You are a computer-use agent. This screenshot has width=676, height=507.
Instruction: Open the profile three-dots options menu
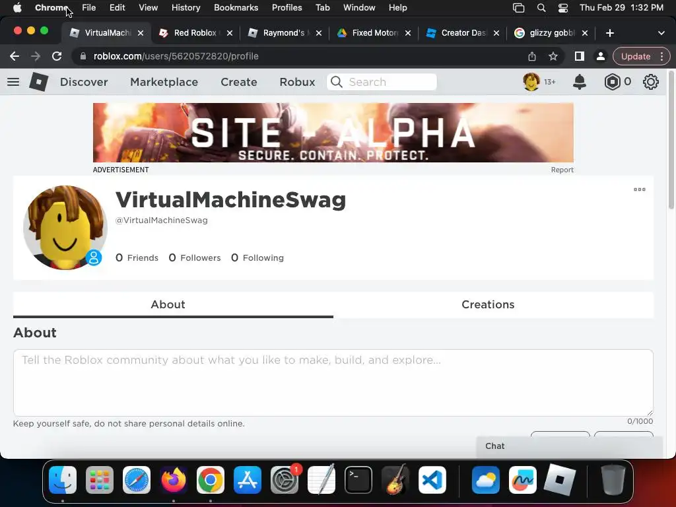(639, 189)
